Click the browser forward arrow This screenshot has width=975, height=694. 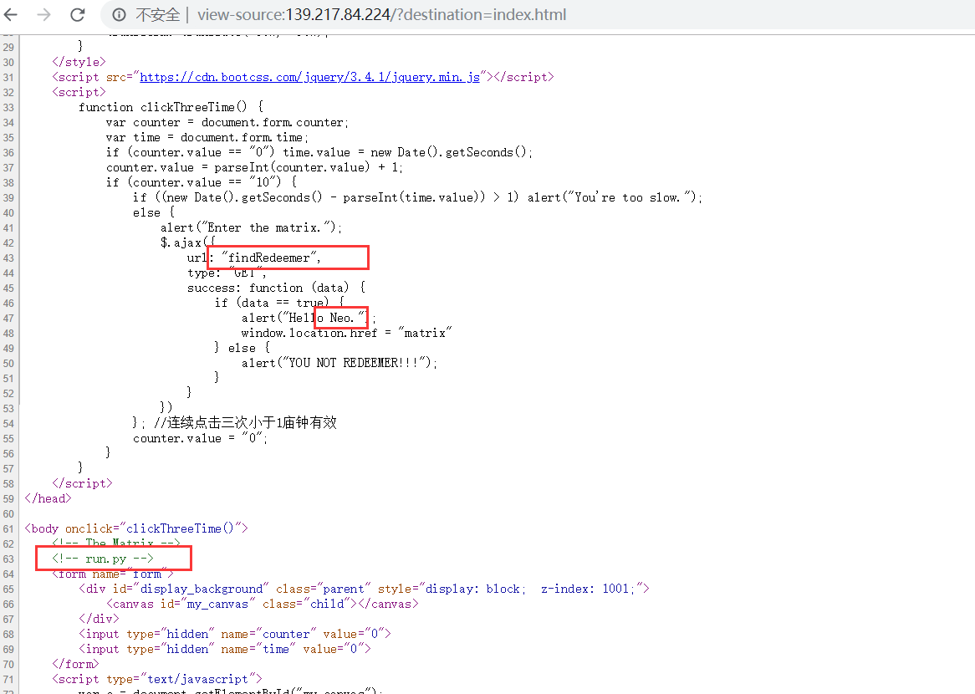(x=44, y=15)
